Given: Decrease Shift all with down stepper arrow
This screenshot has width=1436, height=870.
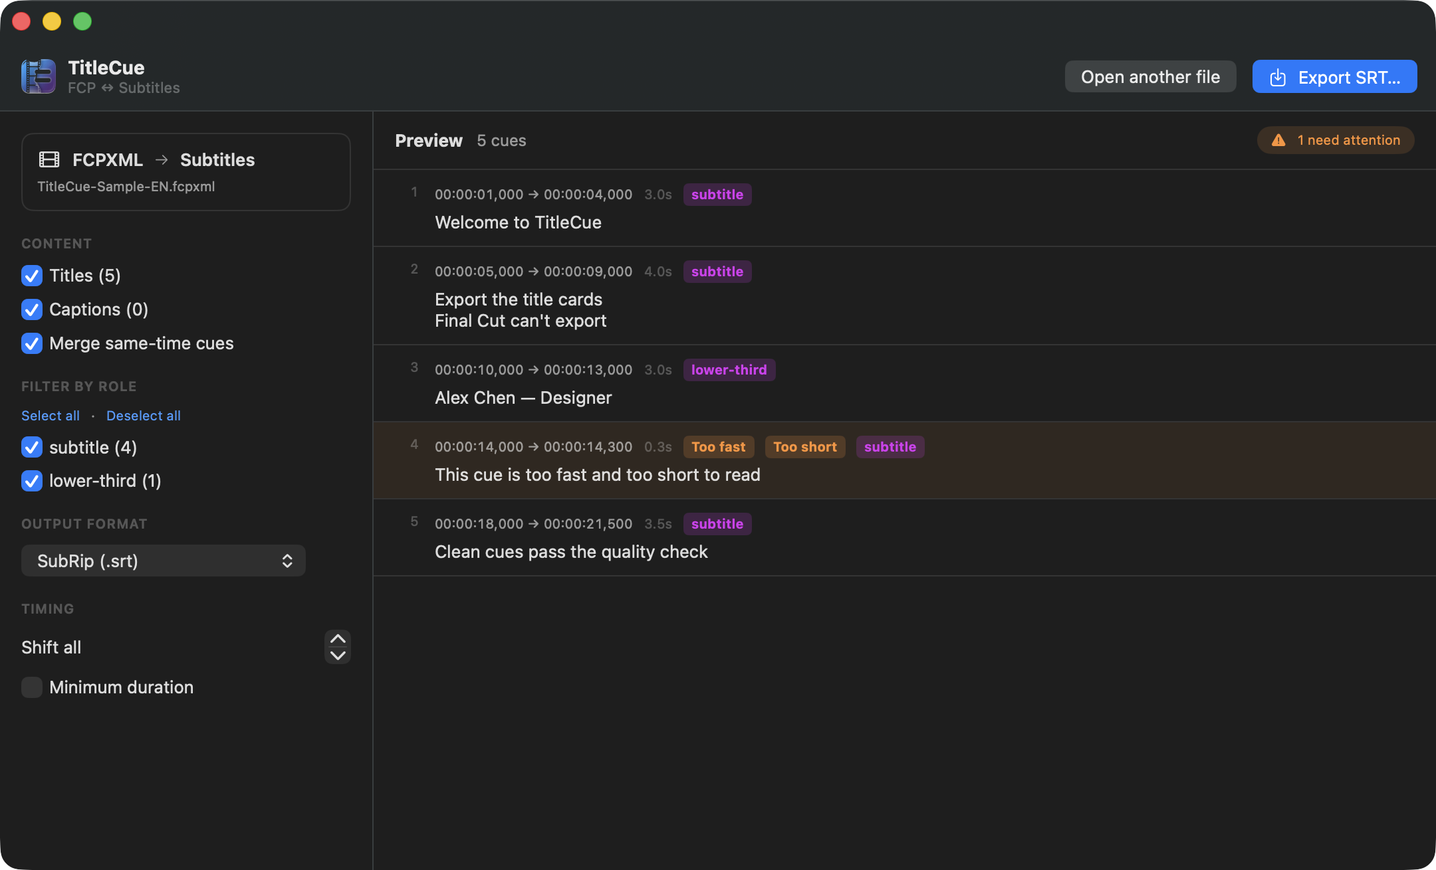Looking at the screenshot, I should point(338,655).
